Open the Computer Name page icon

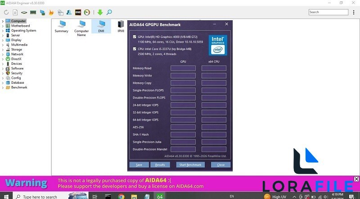click(81, 28)
